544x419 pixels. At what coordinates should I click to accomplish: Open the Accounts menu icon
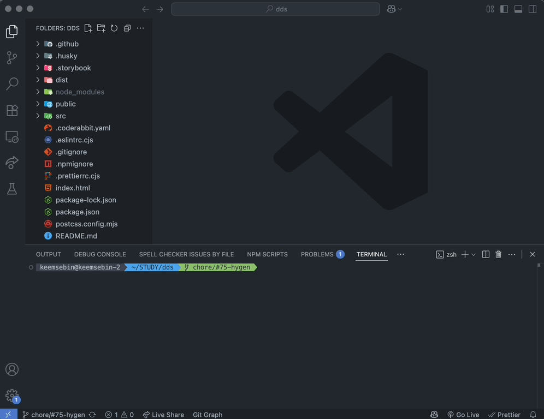click(12, 369)
